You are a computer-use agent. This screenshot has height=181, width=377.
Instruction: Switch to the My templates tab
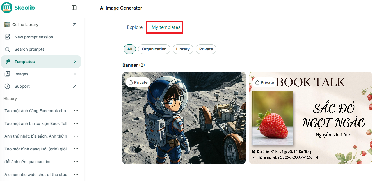pos(166,27)
